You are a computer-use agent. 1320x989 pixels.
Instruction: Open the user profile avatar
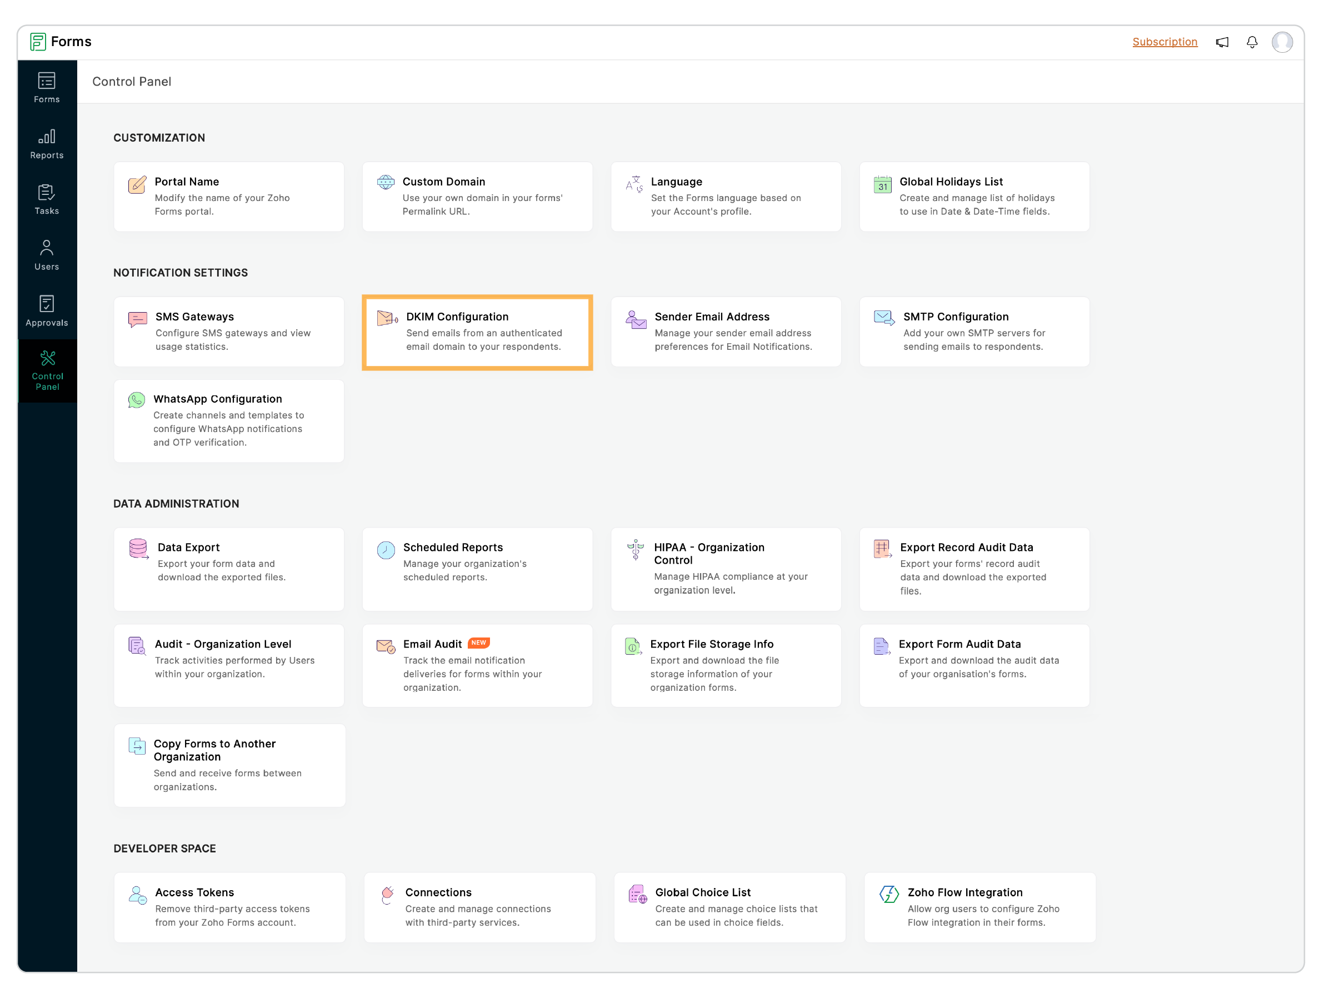[1282, 42]
